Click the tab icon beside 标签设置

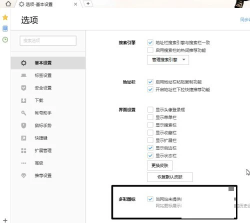point(23,75)
